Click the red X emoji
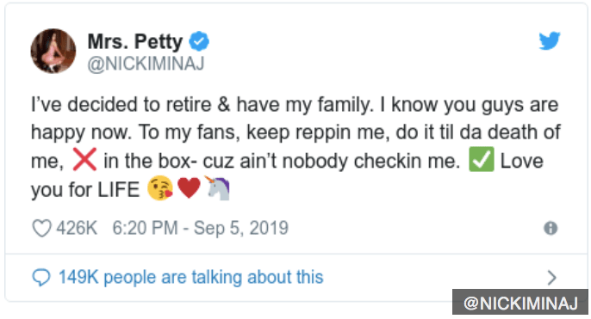This screenshot has width=591, height=319. click(84, 160)
